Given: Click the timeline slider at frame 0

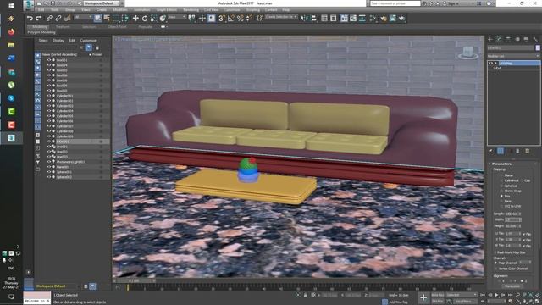Looking at the screenshot, I should click(x=128, y=287).
